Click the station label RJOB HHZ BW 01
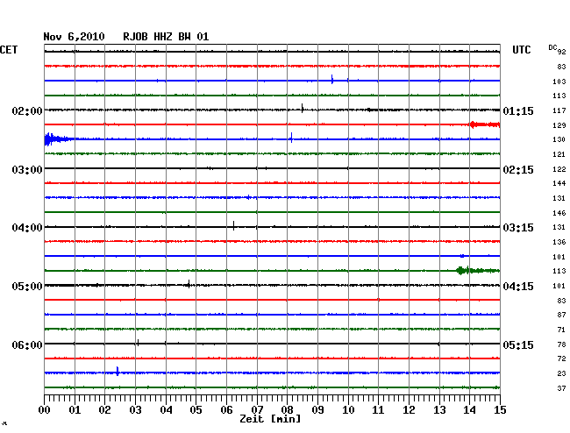Image resolution: width=570 pixels, height=433 pixels. pos(166,37)
